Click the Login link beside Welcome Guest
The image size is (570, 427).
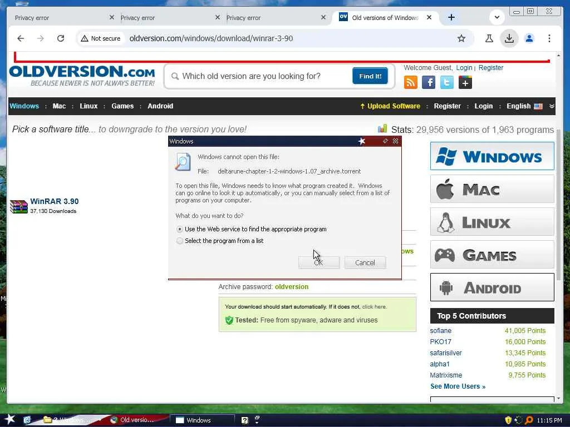pos(464,67)
